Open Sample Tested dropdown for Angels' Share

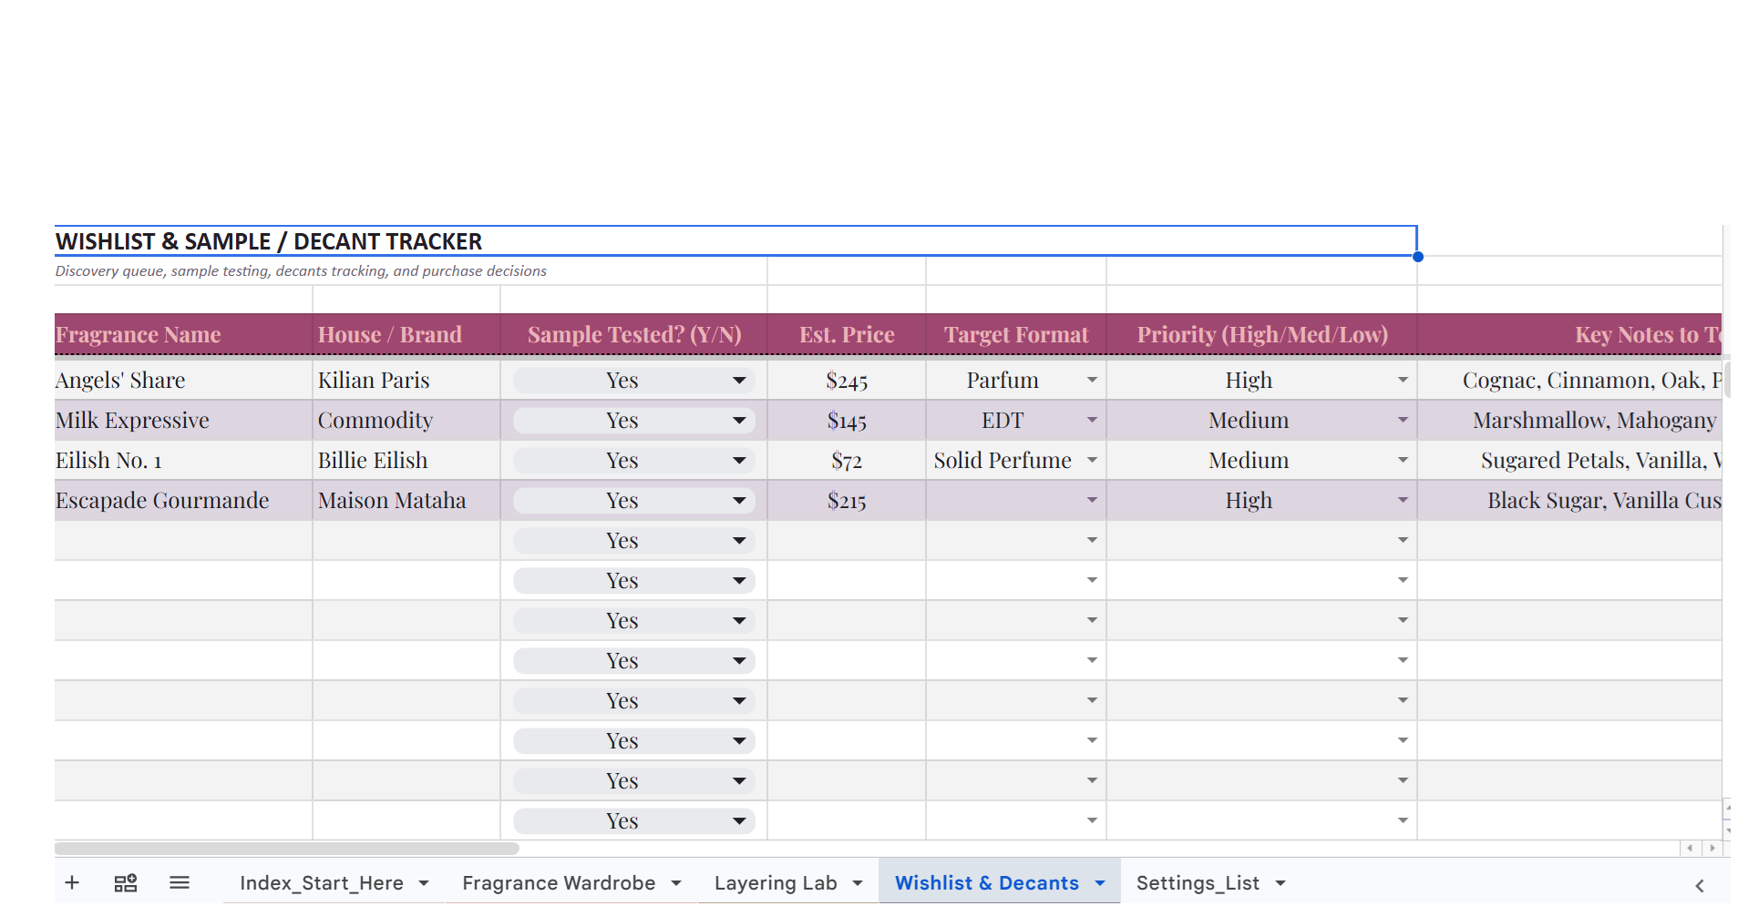pyautogui.click(x=739, y=381)
